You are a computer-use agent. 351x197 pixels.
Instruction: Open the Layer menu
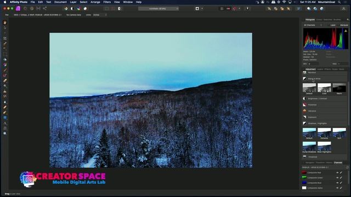coord(73,2)
